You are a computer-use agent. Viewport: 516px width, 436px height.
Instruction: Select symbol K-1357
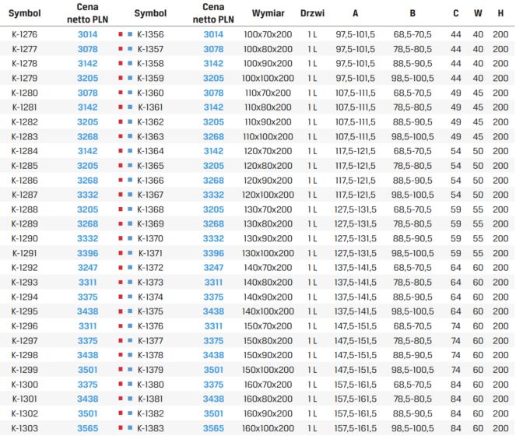point(150,49)
